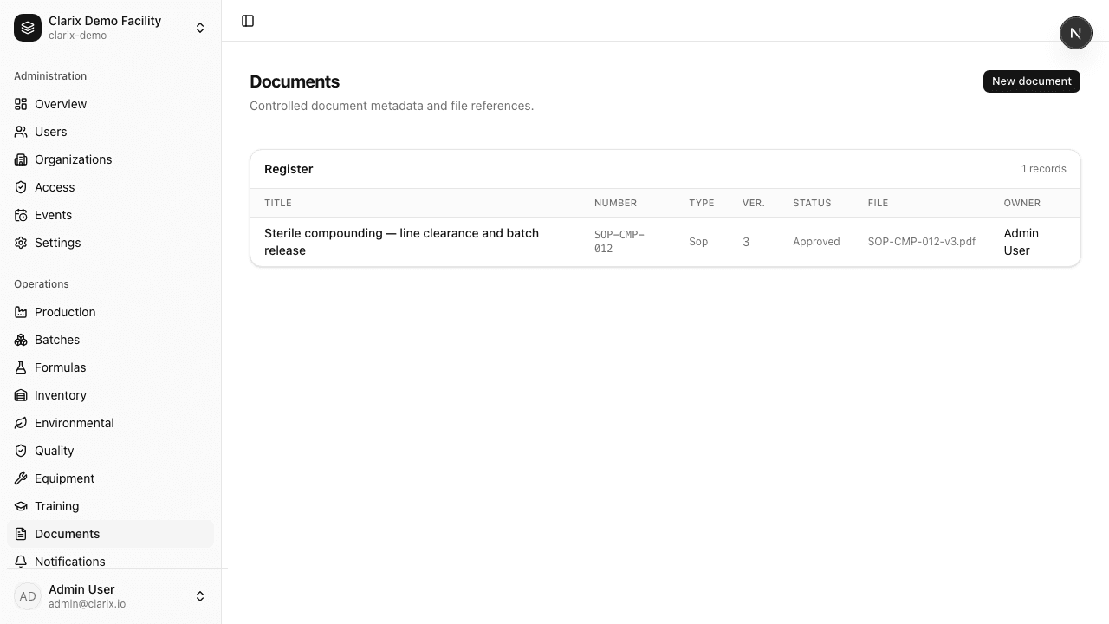Click the VER. column header

pos(754,203)
